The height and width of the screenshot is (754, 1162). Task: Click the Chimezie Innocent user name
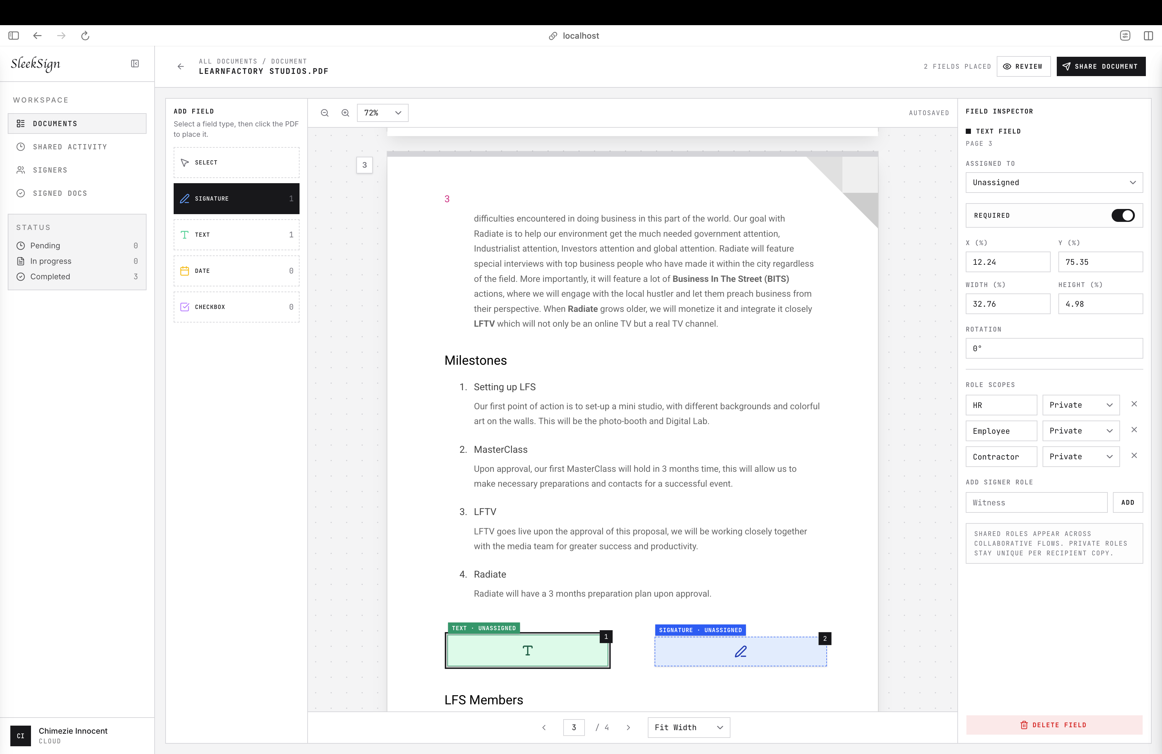tap(73, 730)
